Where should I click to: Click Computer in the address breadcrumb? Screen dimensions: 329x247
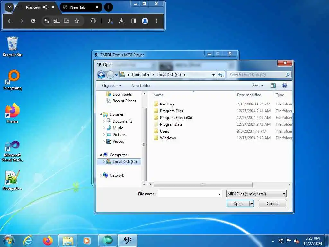click(141, 75)
